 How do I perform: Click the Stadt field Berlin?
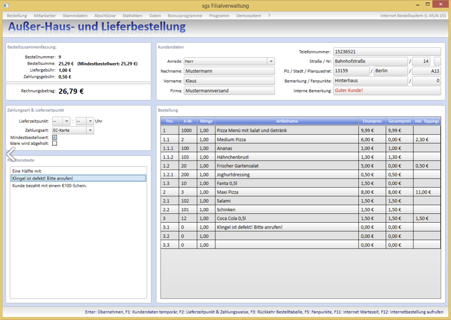(x=391, y=71)
